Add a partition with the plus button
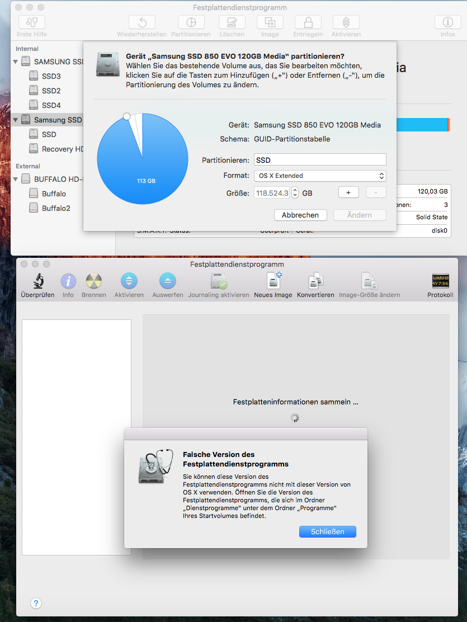467x622 pixels. (348, 192)
